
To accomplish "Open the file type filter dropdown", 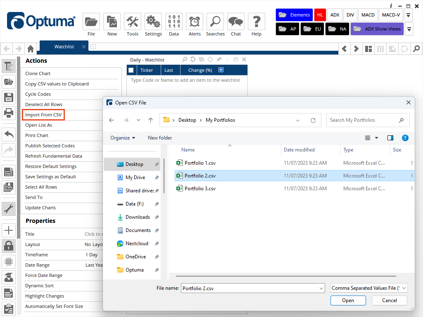I will [x=369, y=288].
